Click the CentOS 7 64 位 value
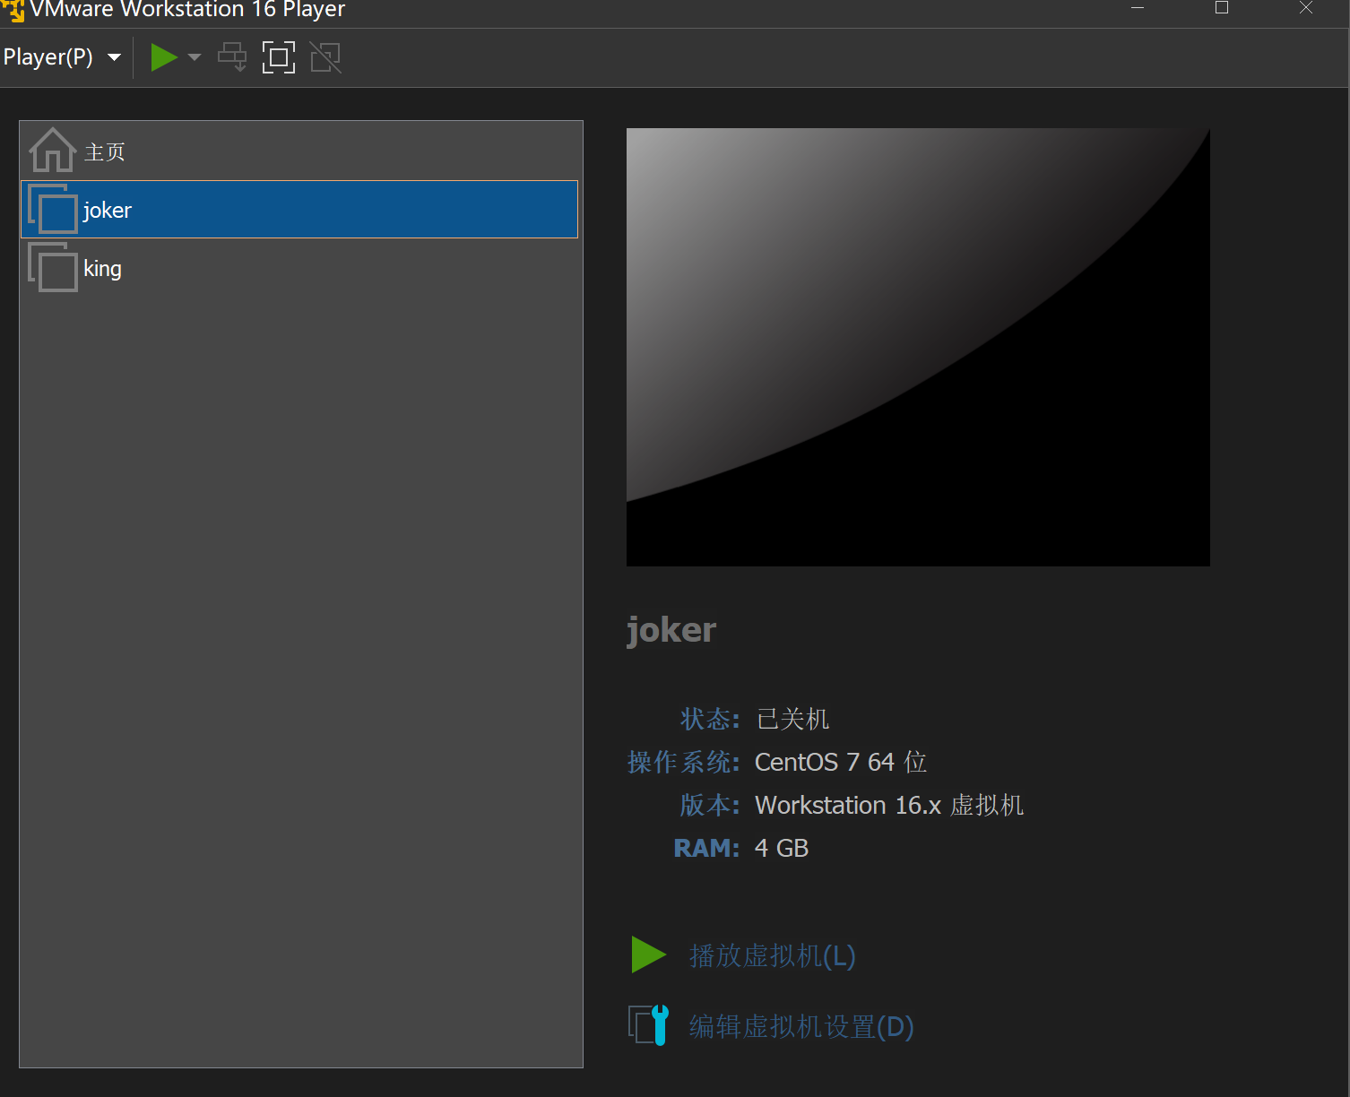The height and width of the screenshot is (1097, 1350). [x=841, y=762]
